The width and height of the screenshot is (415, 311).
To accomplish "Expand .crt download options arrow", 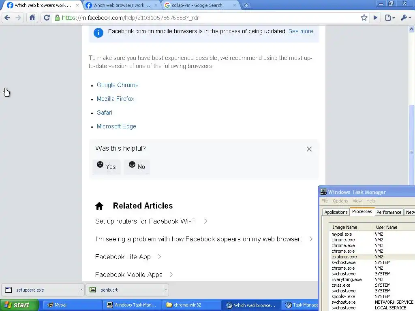I will 166,290.
